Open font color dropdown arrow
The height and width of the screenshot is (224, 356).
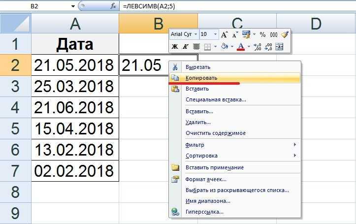(249, 47)
